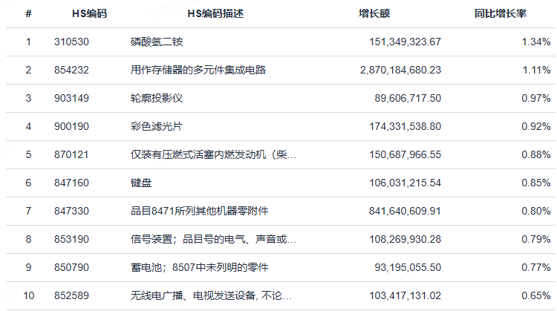The width and height of the screenshot is (557, 311).
Task: Click growth amount 150,687,966.55
Action: (405, 155)
